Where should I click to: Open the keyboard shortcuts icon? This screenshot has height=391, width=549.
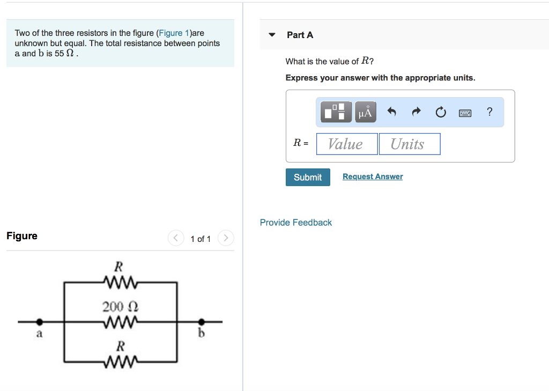pyautogui.click(x=465, y=112)
